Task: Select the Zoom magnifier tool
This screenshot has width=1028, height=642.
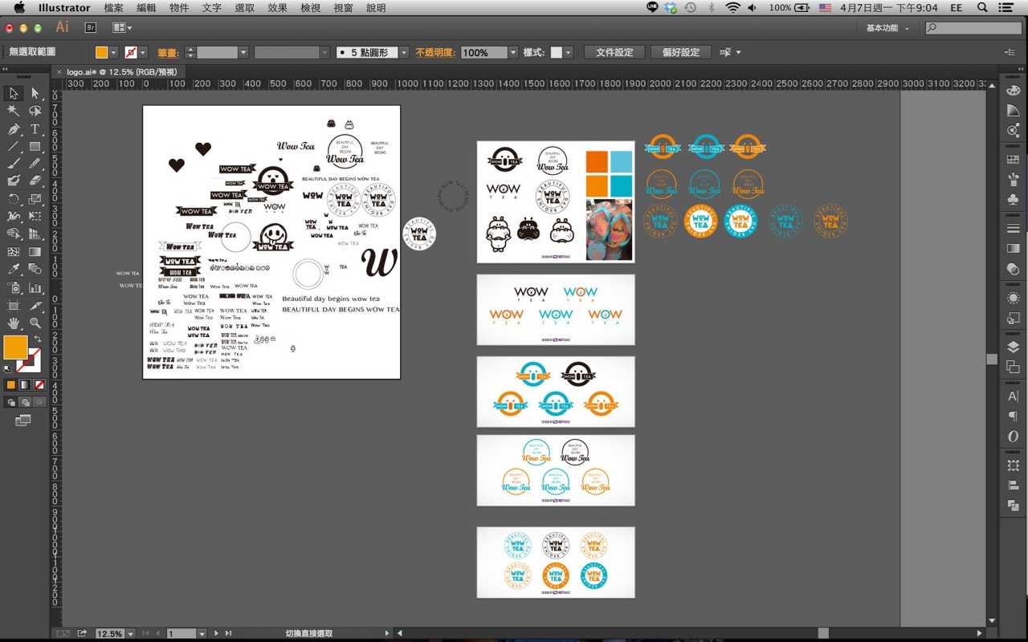Action: tap(35, 323)
